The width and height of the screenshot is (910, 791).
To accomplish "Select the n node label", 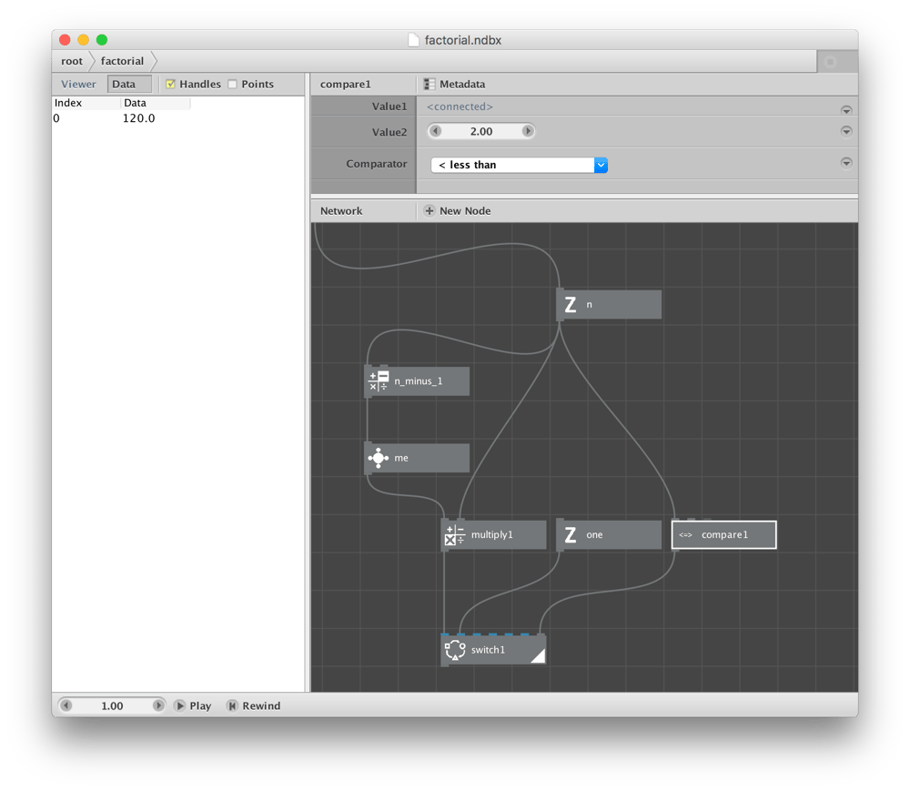I will [x=589, y=305].
